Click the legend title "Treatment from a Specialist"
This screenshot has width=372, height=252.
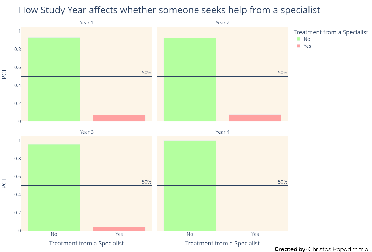(331, 32)
